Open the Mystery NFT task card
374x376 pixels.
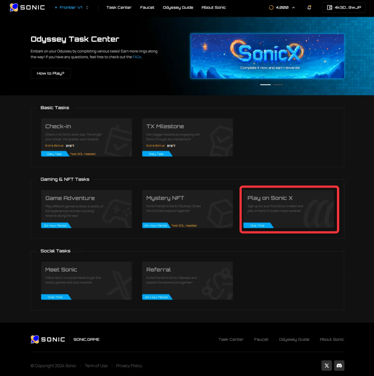click(x=187, y=209)
